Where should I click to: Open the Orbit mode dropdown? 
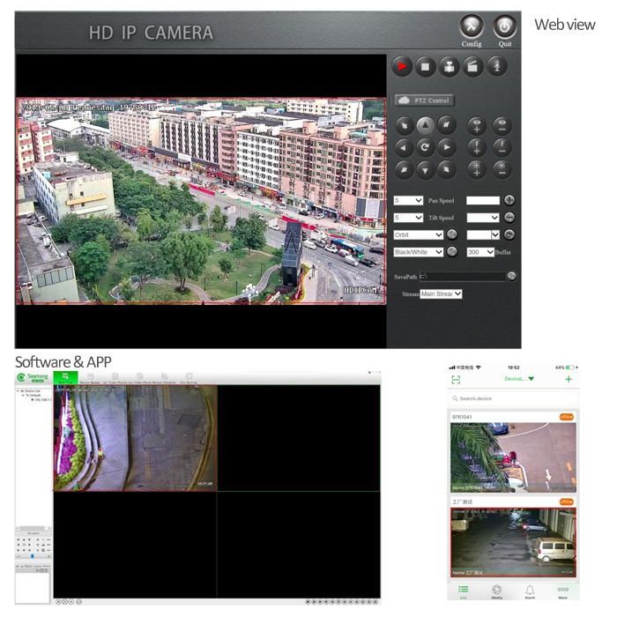(x=419, y=235)
